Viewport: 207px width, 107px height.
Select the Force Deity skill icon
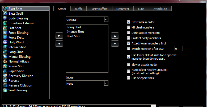5,38
